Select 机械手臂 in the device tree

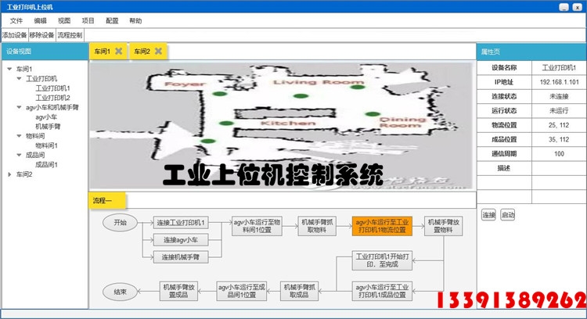click(x=48, y=126)
